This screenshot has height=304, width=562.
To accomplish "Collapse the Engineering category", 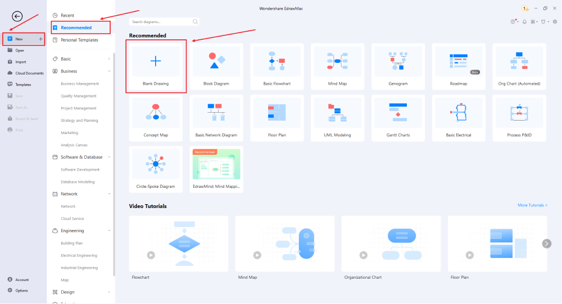I will point(109,231).
